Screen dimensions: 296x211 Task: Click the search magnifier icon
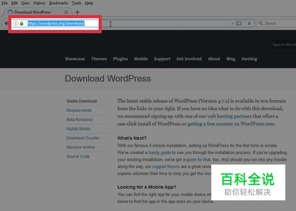[260, 23]
